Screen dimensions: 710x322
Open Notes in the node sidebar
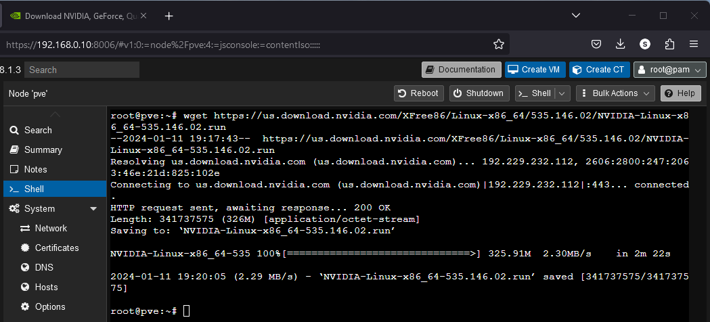[x=55, y=169]
